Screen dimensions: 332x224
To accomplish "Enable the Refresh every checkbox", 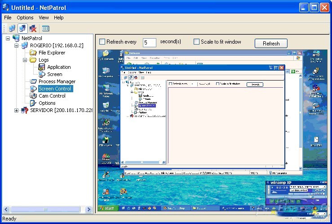I will [102, 42].
